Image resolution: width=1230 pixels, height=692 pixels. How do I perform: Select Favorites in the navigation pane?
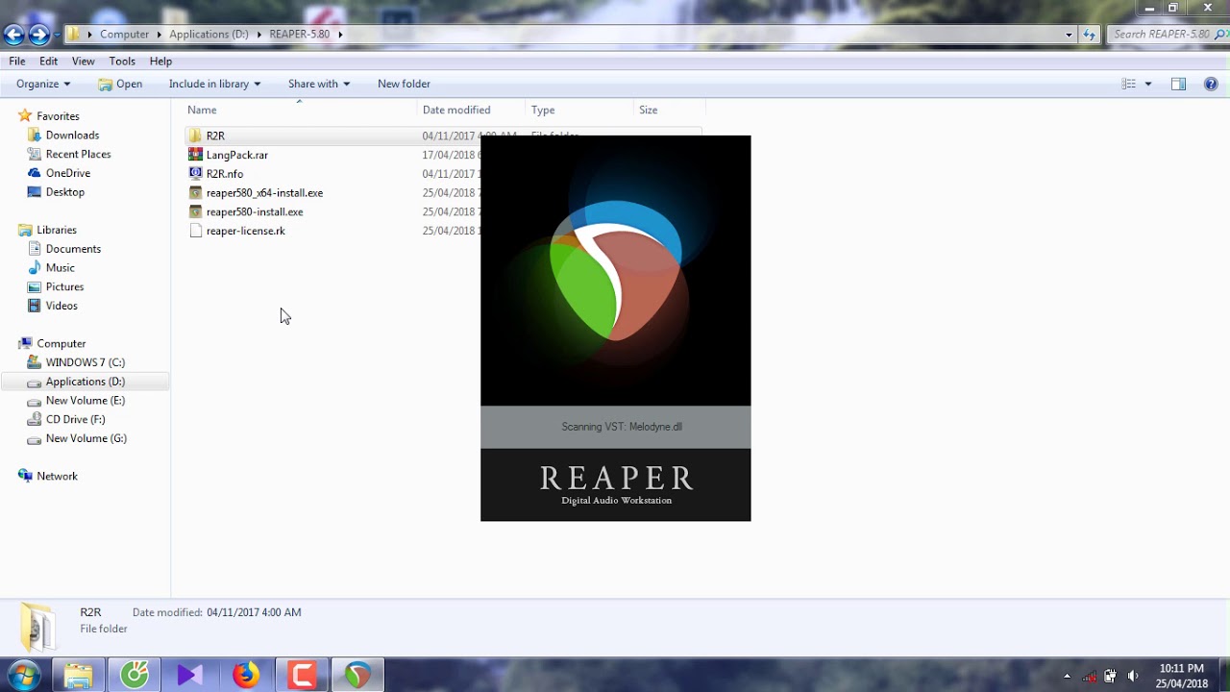point(58,116)
